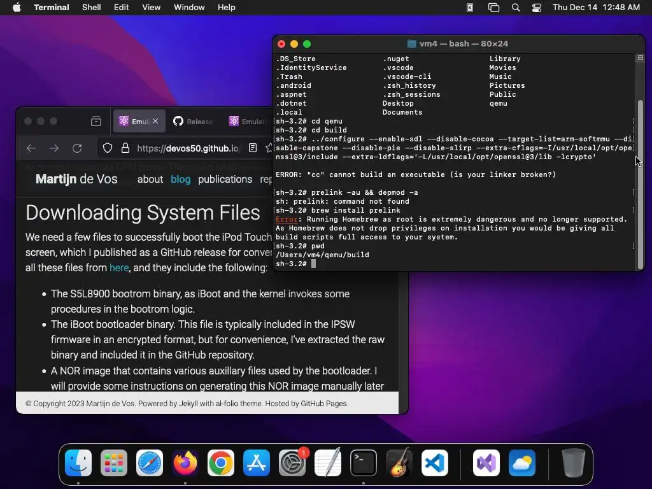Click the 'Downloading System Files' heading

coord(143,213)
